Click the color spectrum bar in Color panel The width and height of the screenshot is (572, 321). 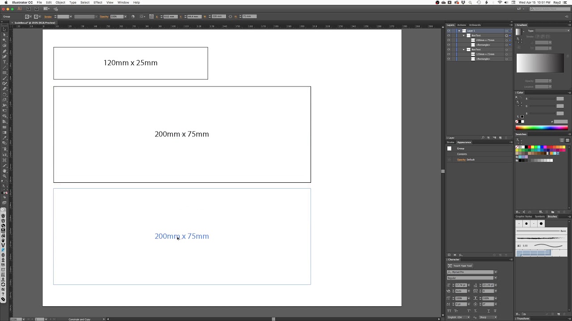[542, 128]
